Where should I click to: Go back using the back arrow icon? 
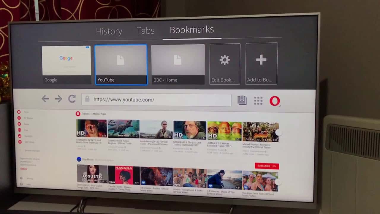[45, 99]
